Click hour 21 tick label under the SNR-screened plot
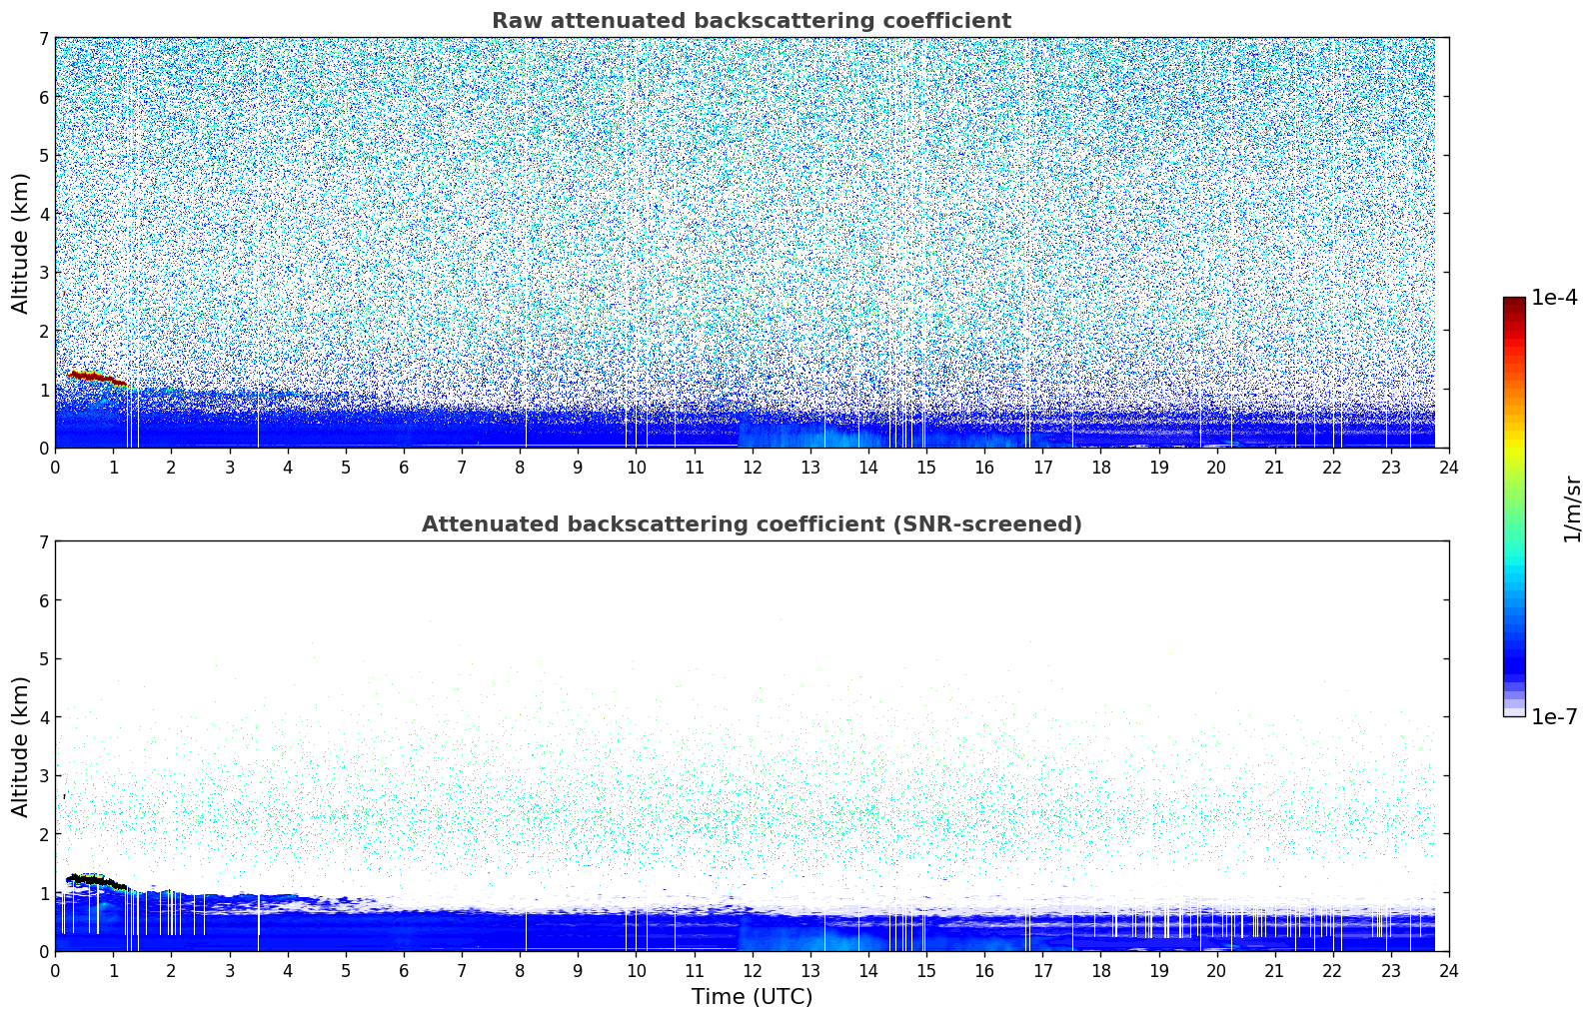 1274,970
